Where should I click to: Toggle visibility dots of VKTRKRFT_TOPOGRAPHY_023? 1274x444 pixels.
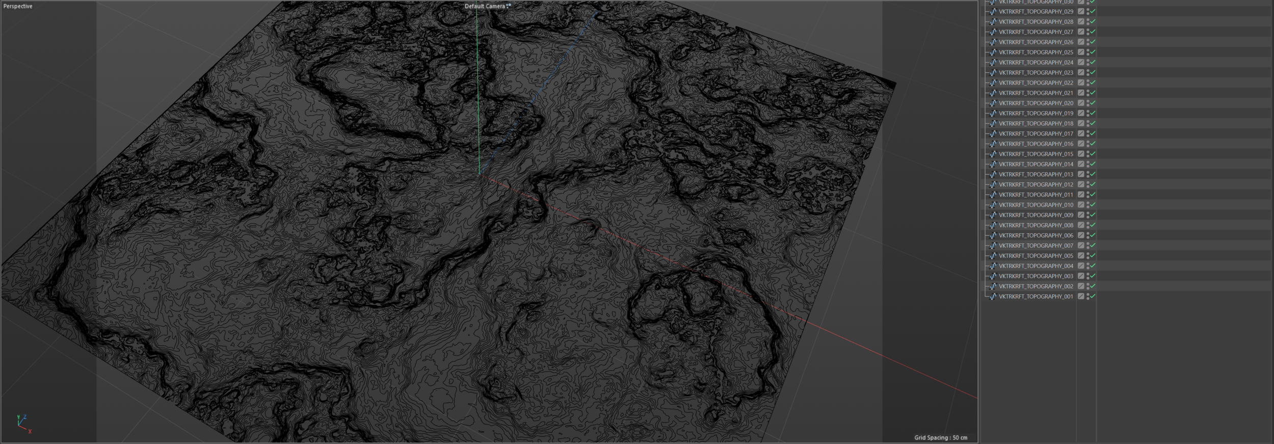point(1087,73)
